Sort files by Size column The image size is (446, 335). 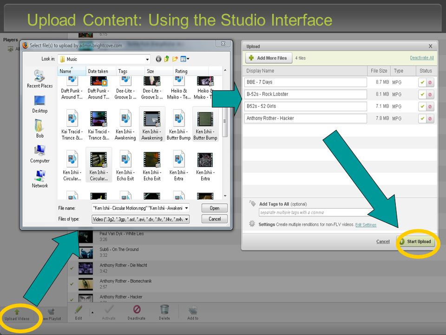159,71
